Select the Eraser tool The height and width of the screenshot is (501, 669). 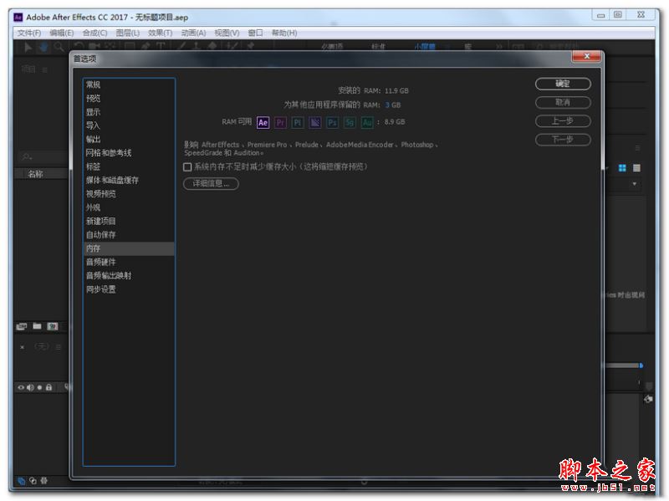212,47
